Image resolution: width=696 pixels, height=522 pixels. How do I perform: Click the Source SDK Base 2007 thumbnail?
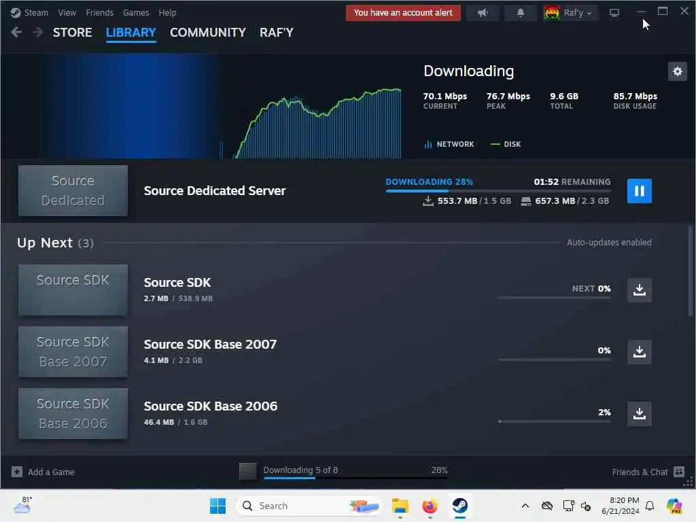pyautogui.click(x=73, y=351)
